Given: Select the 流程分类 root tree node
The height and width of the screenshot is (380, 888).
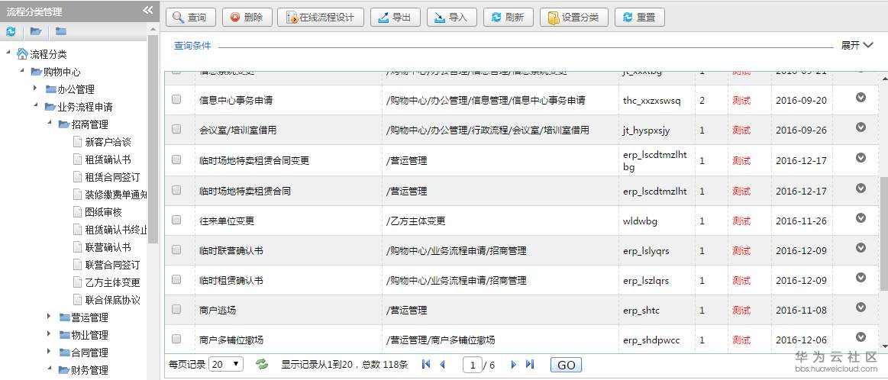Looking at the screenshot, I should tap(48, 54).
